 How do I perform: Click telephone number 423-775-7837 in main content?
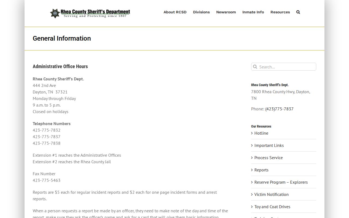point(47,137)
